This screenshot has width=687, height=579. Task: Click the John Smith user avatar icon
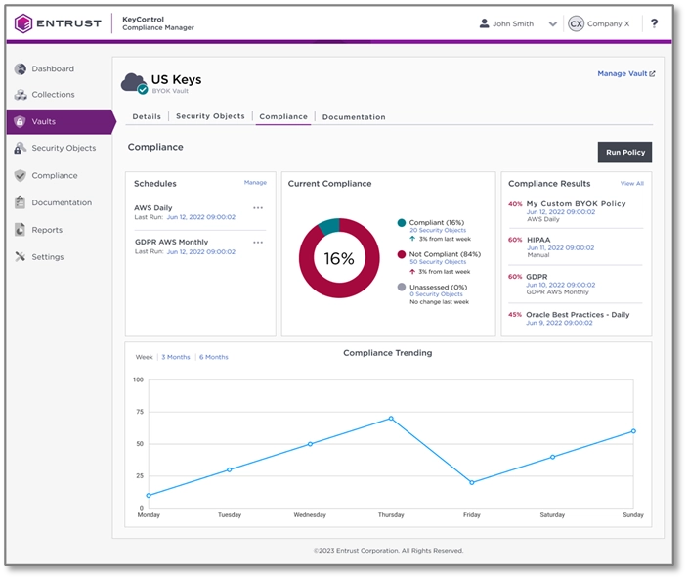click(484, 23)
